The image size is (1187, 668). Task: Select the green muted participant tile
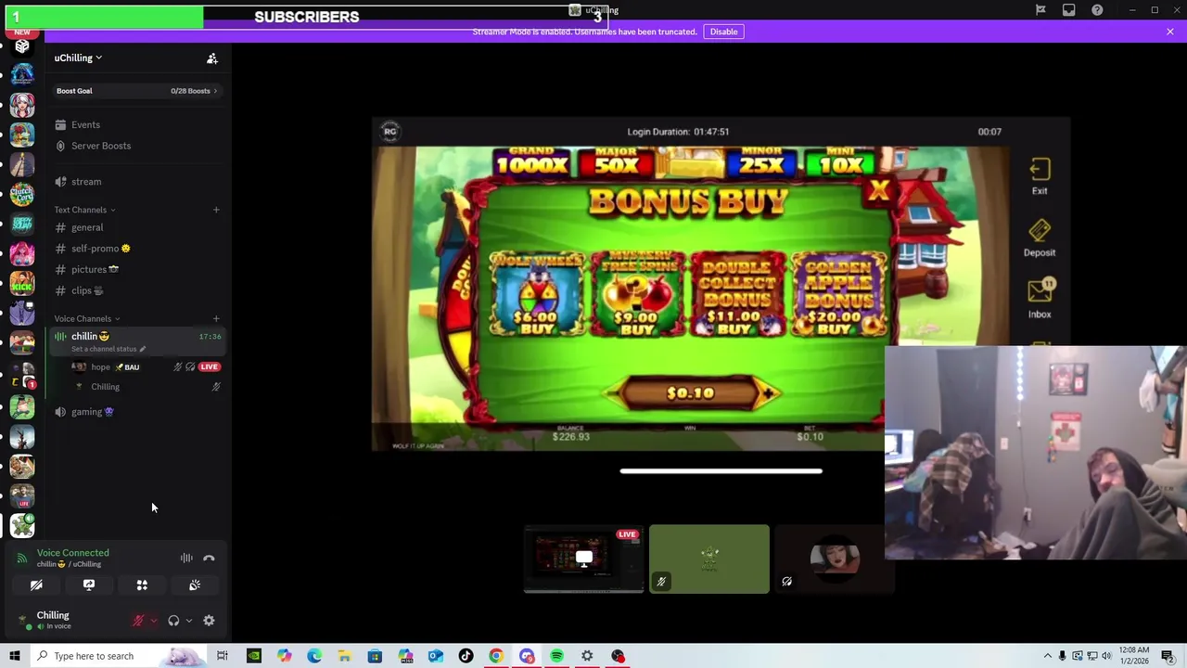click(x=709, y=559)
